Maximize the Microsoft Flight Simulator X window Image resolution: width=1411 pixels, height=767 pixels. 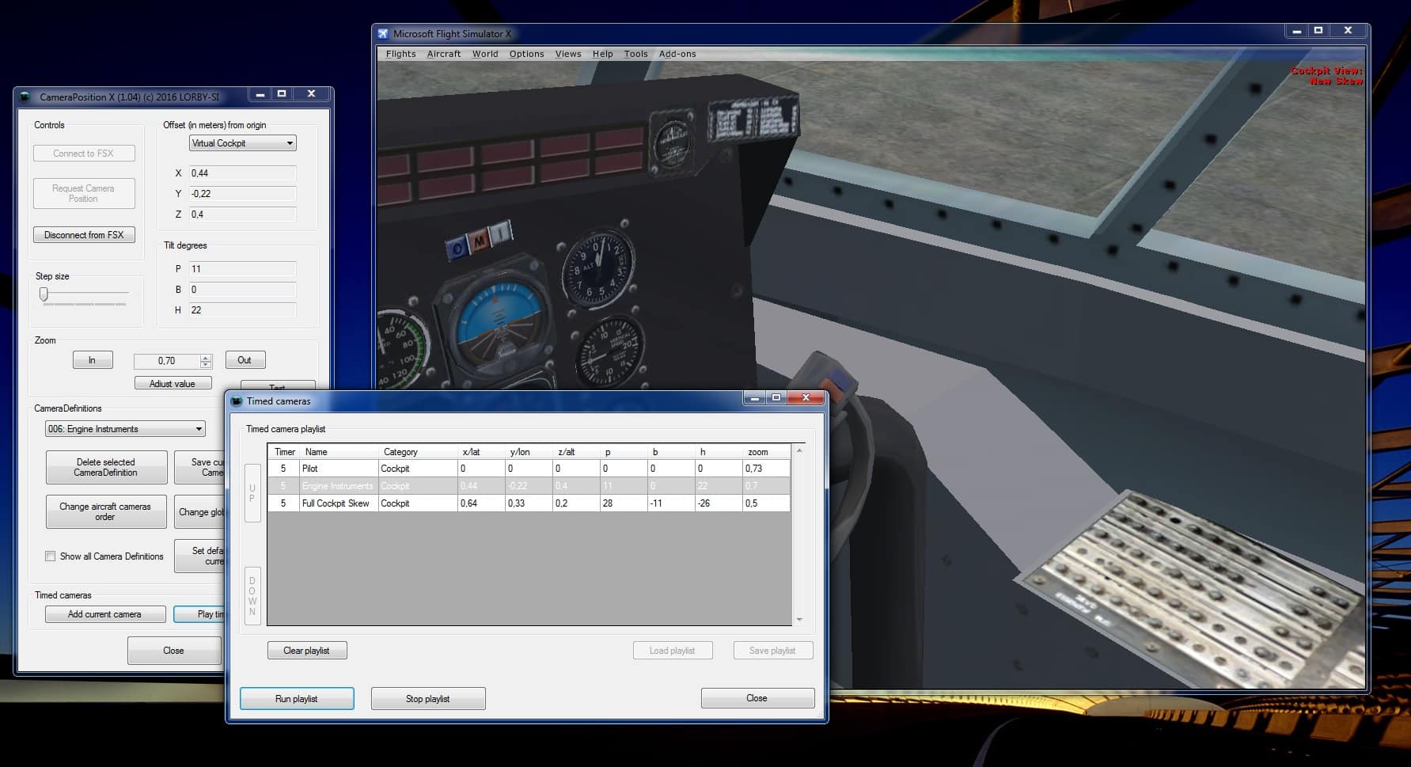(1318, 31)
